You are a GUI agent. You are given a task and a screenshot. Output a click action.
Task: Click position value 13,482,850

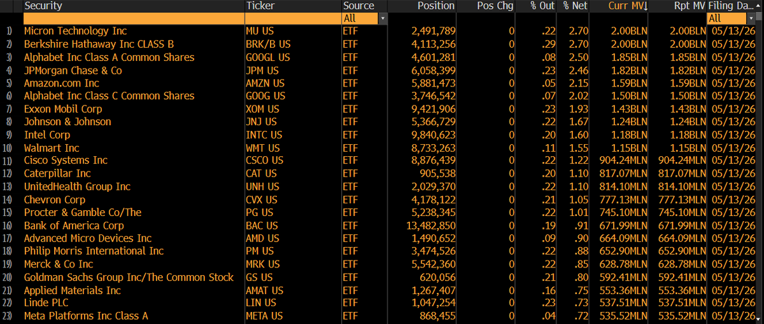(x=430, y=226)
